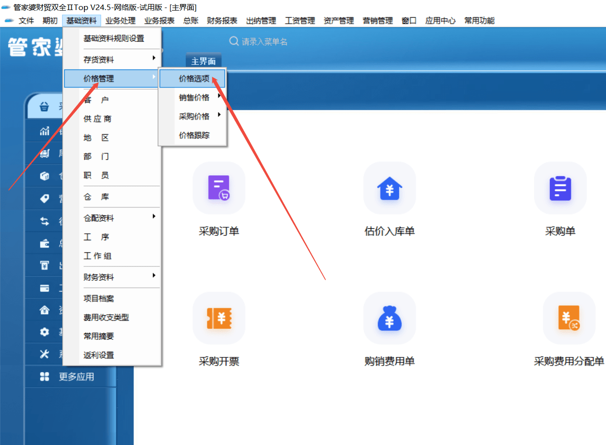Open the 资产管理 menu

tap(339, 21)
